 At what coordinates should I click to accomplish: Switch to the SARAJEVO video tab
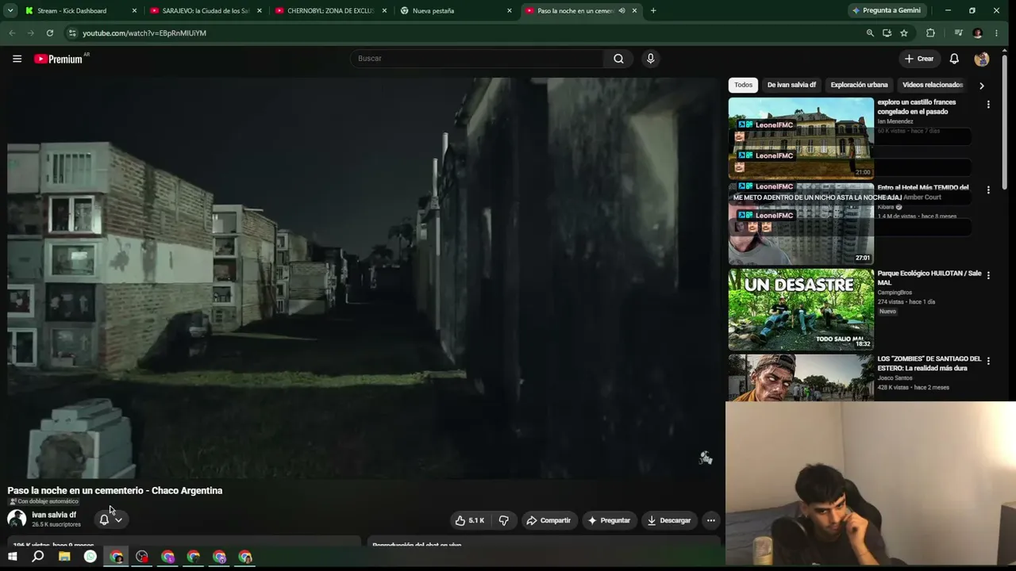206,11
